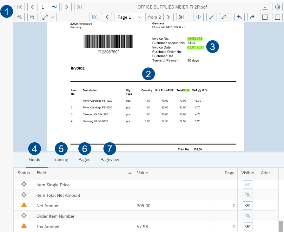Download the document using the download icon
Screen dimensions: 284x232
pos(265,7)
